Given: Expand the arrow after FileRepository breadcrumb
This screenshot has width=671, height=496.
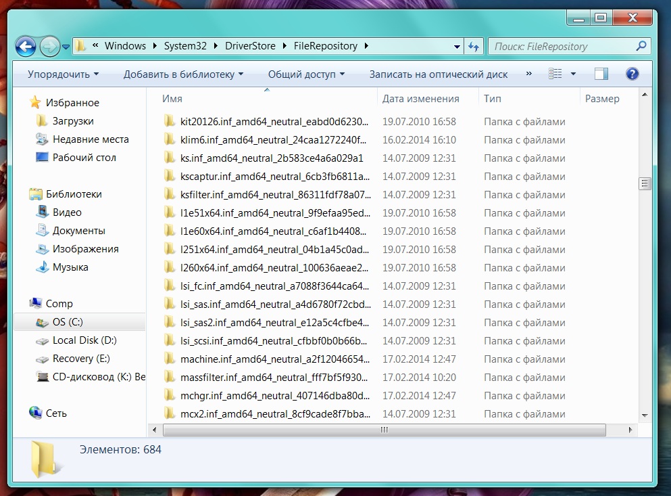Looking at the screenshot, I should 366,46.
